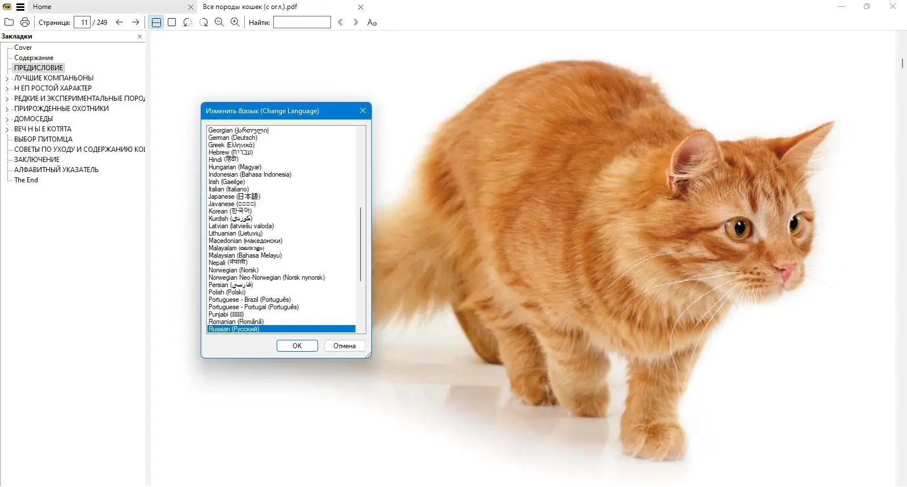Select Japanese language entry
This screenshot has height=487, width=907.
(234, 196)
